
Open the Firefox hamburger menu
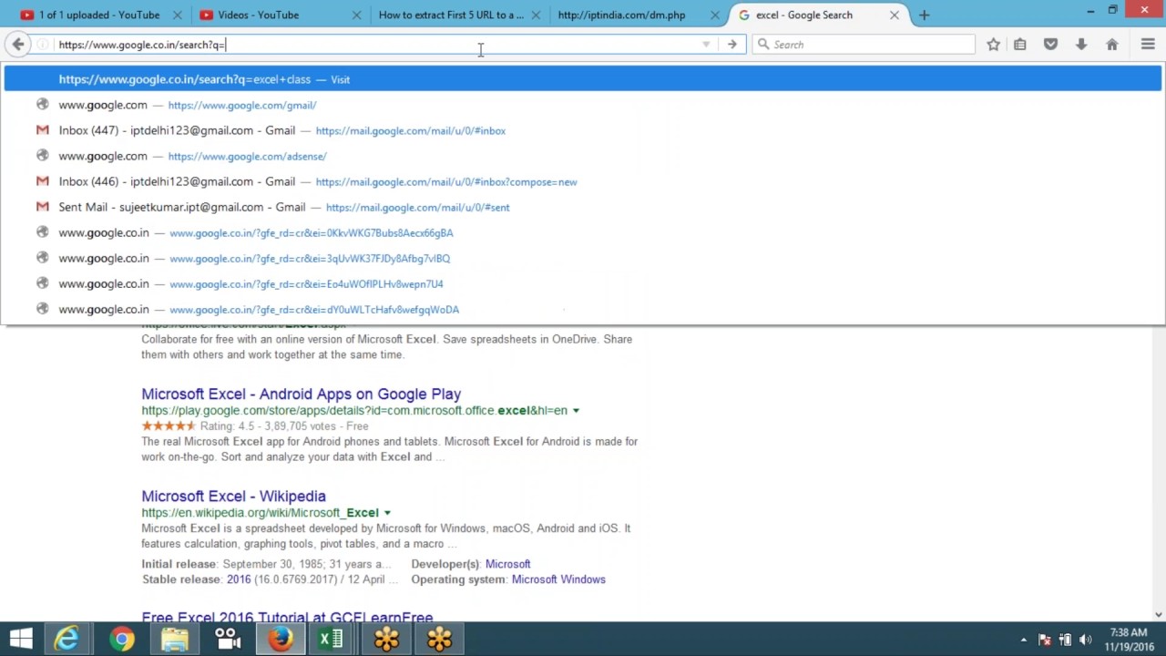1148,44
